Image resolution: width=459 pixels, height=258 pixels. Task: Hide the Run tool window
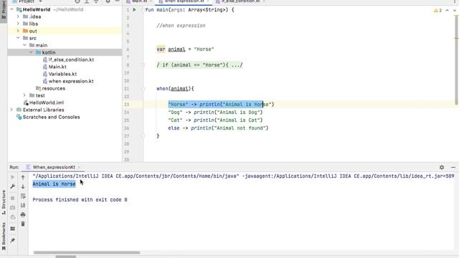pyautogui.click(x=453, y=167)
